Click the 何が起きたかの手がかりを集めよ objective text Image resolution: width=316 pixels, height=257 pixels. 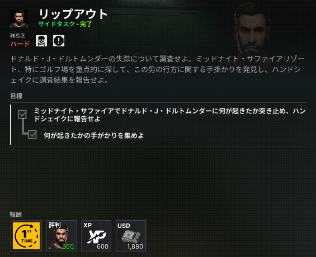point(94,135)
